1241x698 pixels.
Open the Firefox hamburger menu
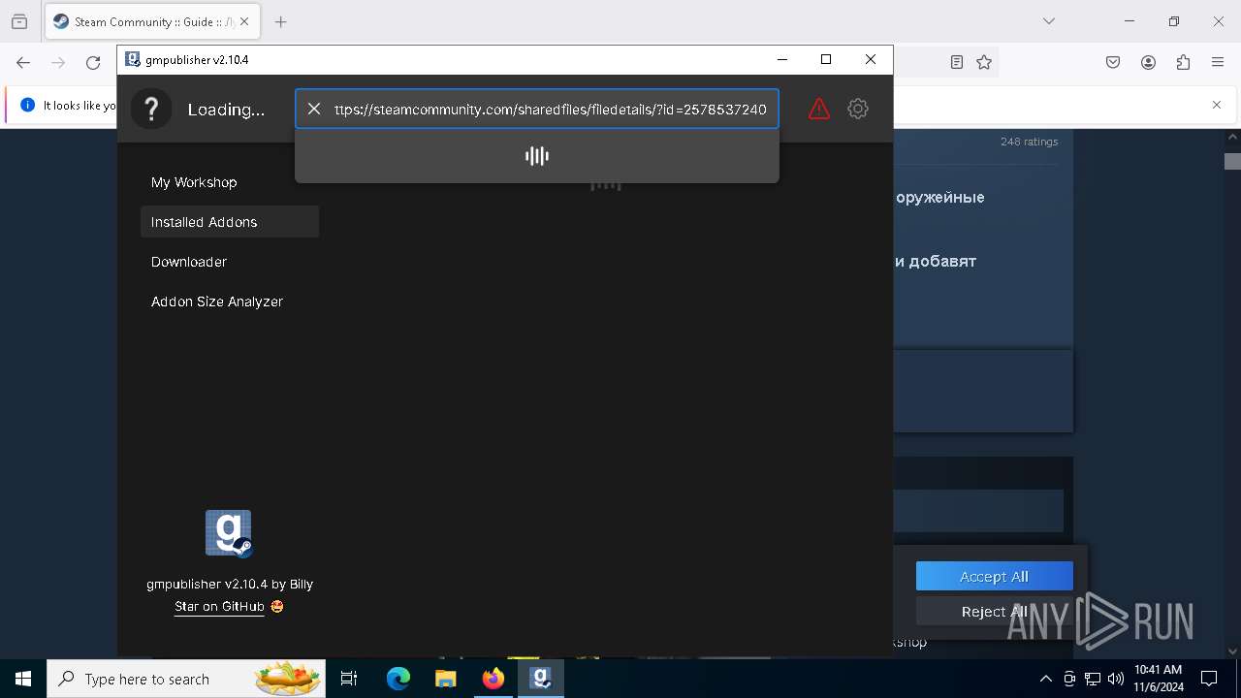click(1218, 62)
